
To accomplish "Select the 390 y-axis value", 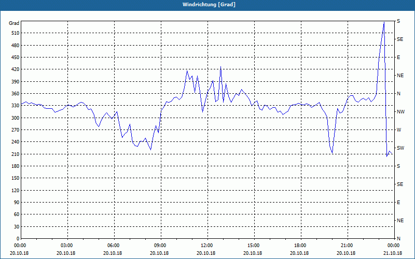I will [16, 82].
